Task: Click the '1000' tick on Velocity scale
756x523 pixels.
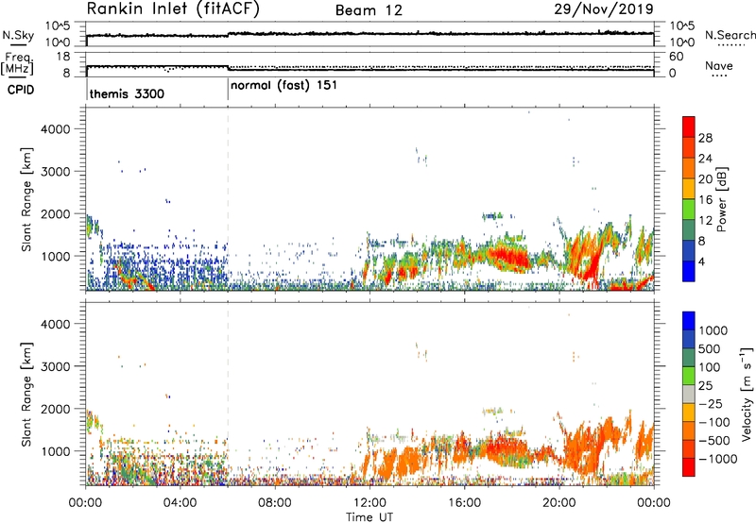Action: pos(713,330)
